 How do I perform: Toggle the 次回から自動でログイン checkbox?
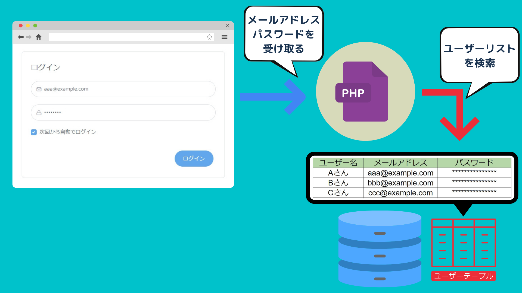click(34, 132)
